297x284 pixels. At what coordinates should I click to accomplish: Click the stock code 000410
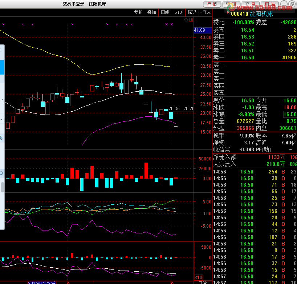click(239, 14)
